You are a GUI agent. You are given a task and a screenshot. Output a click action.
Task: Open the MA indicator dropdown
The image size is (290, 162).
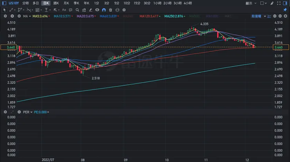pos(27,16)
